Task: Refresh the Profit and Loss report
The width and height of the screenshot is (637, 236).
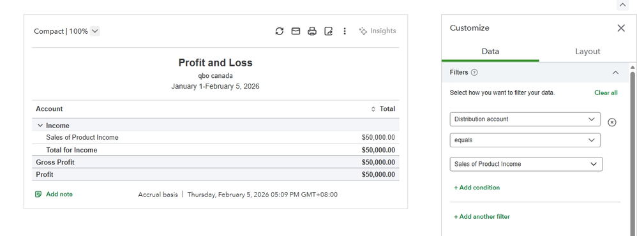Action: pyautogui.click(x=279, y=31)
